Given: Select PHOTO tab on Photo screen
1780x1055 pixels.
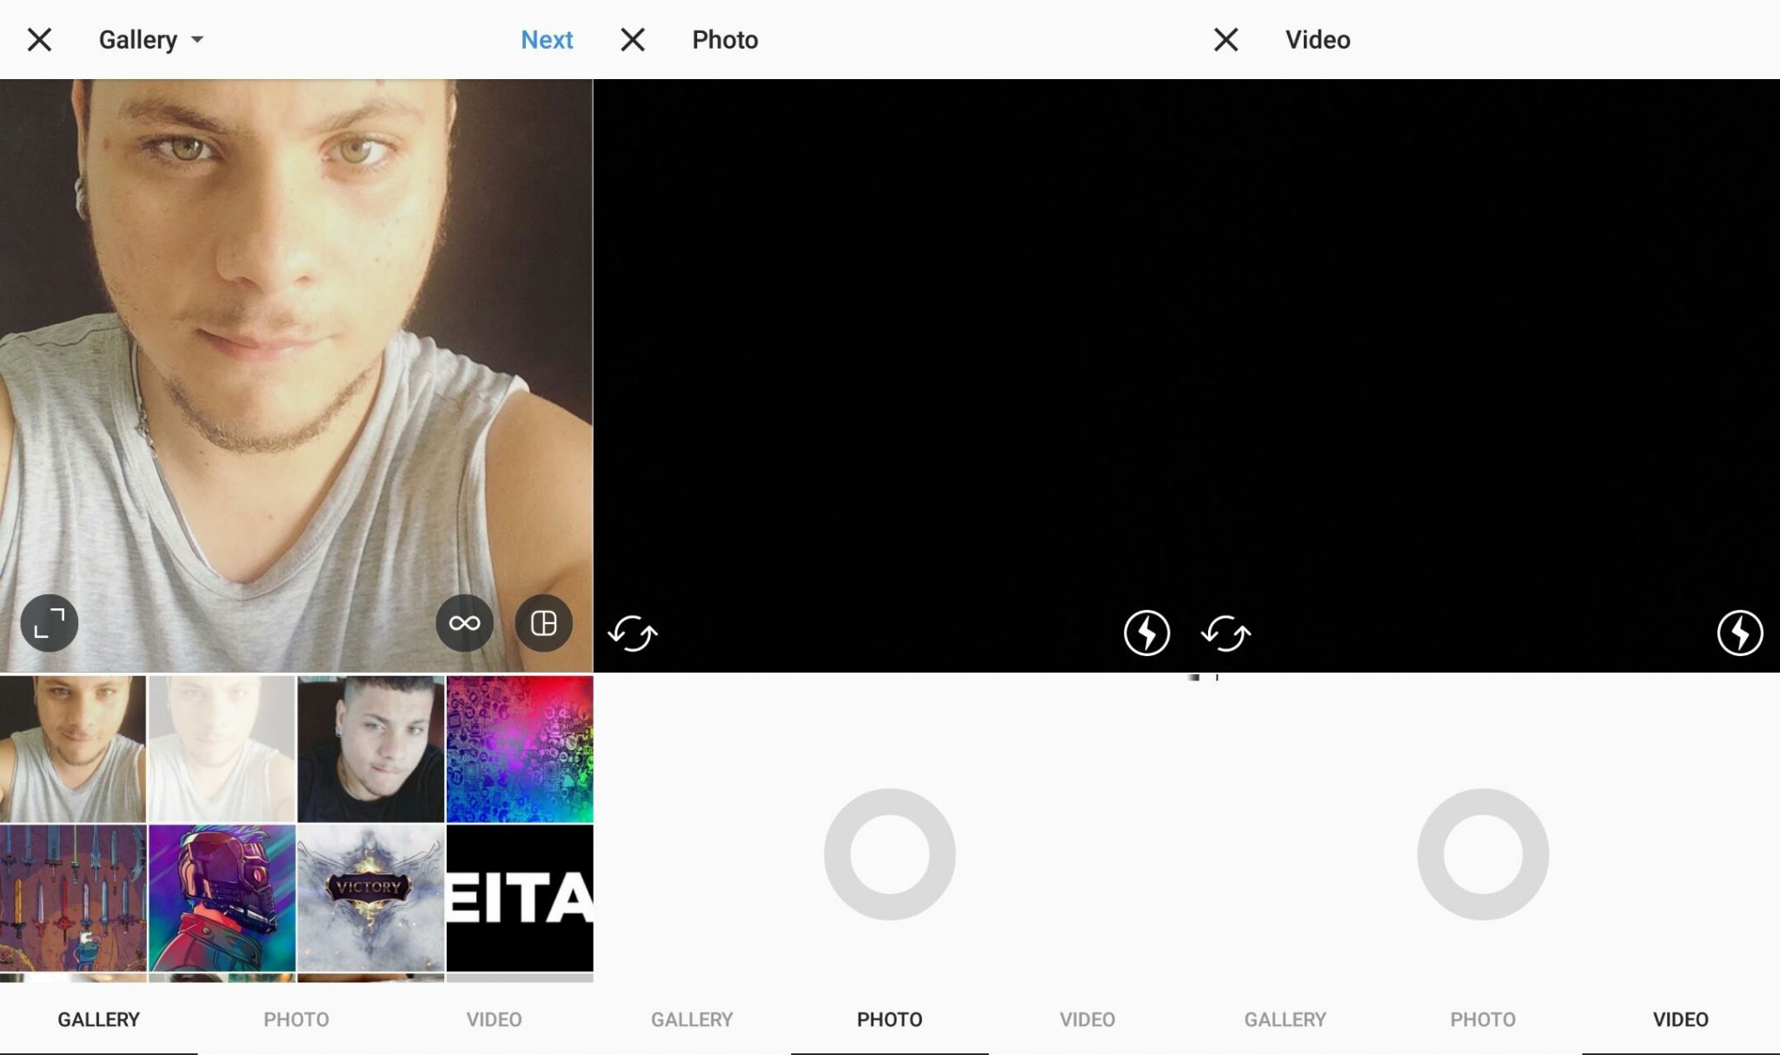Looking at the screenshot, I should point(890,1019).
